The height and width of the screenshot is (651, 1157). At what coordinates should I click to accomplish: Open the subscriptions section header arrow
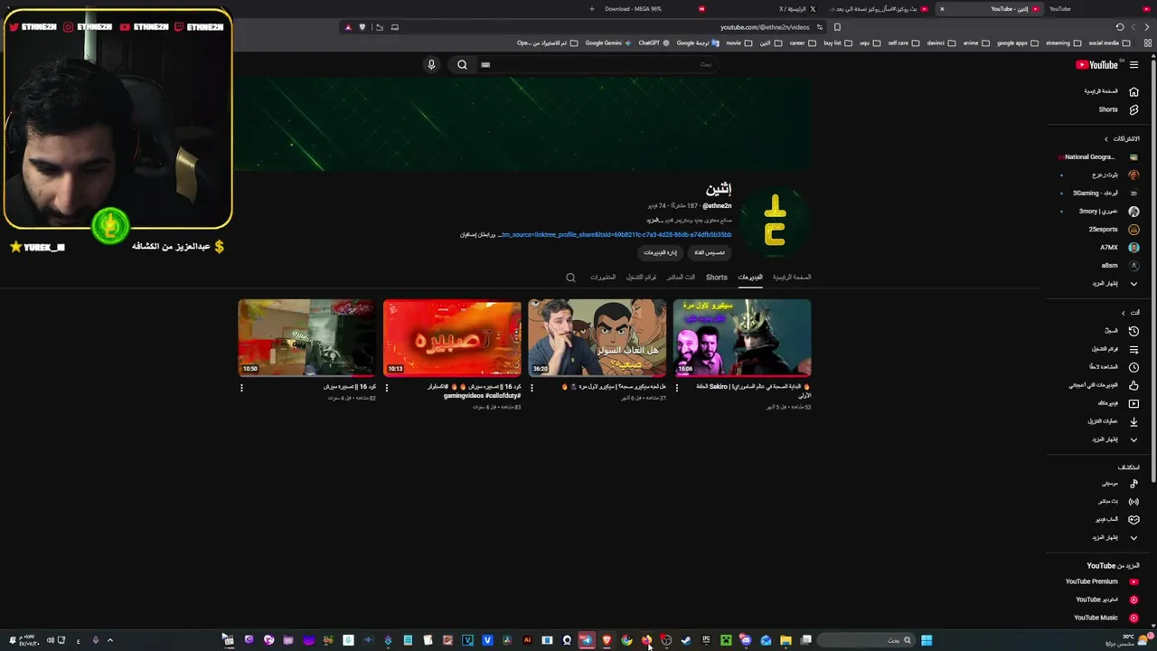point(1106,138)
